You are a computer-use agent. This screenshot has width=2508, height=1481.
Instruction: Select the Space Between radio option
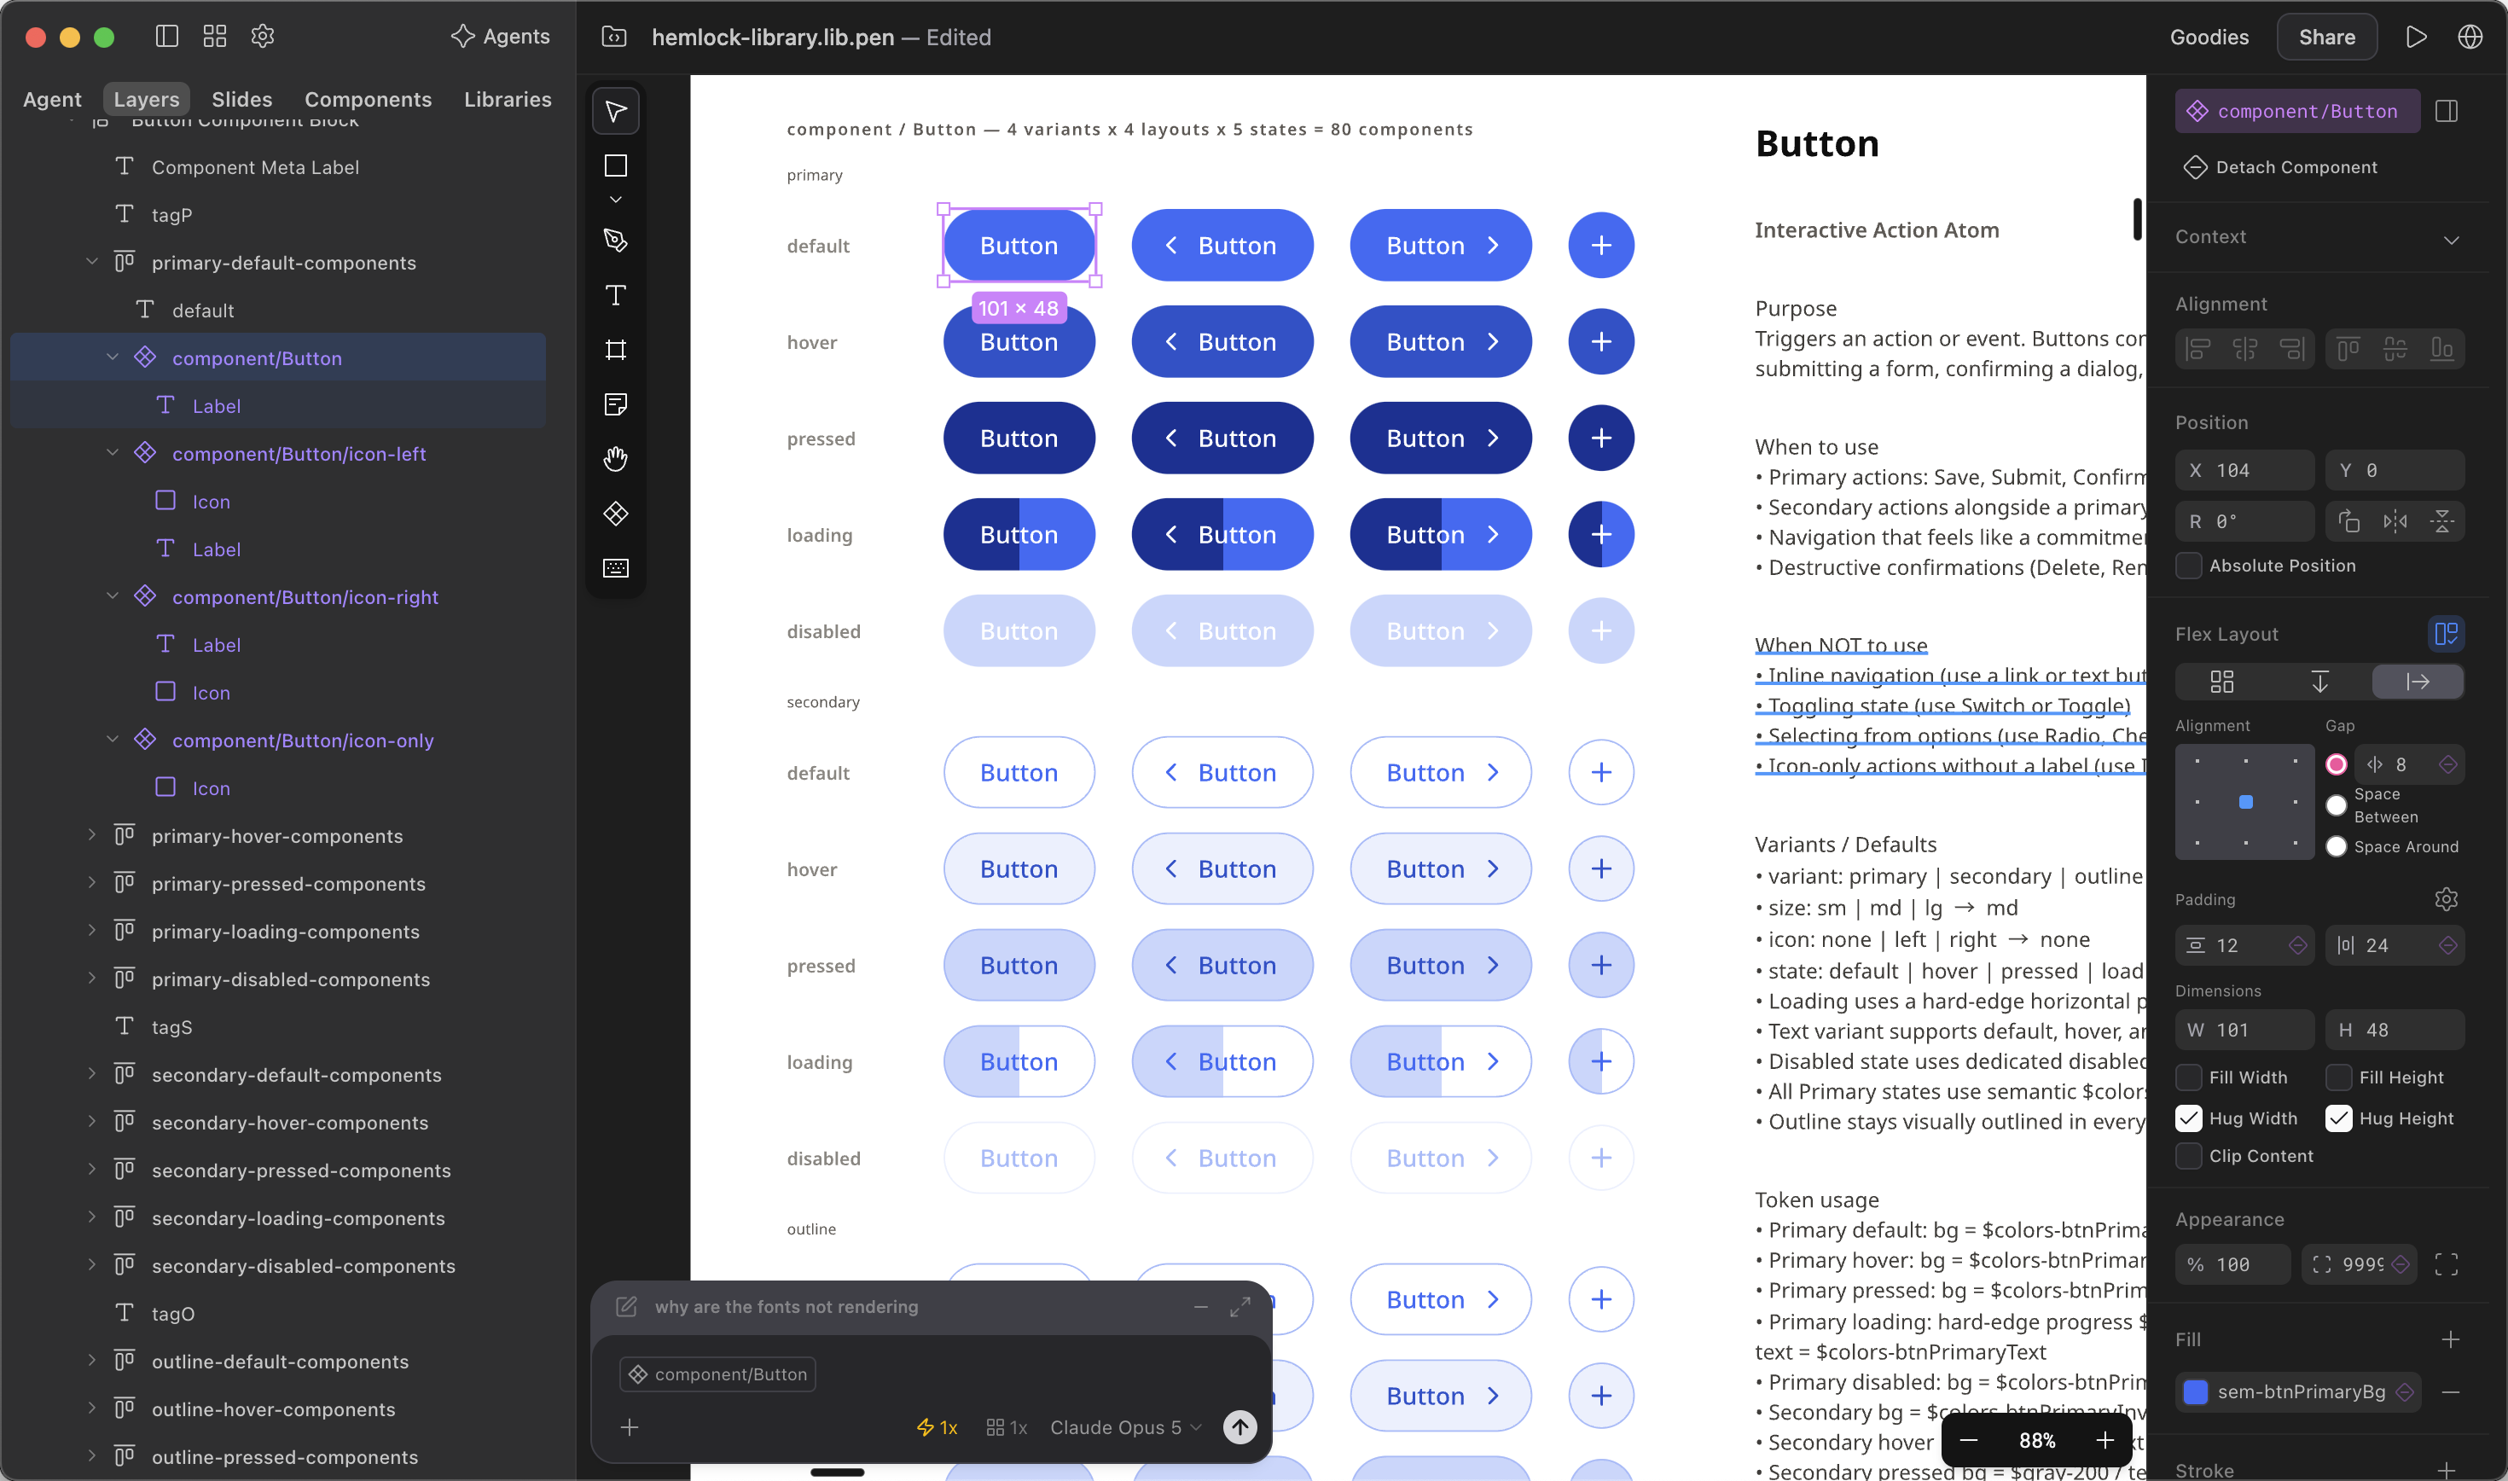[x=2337, y=805]
